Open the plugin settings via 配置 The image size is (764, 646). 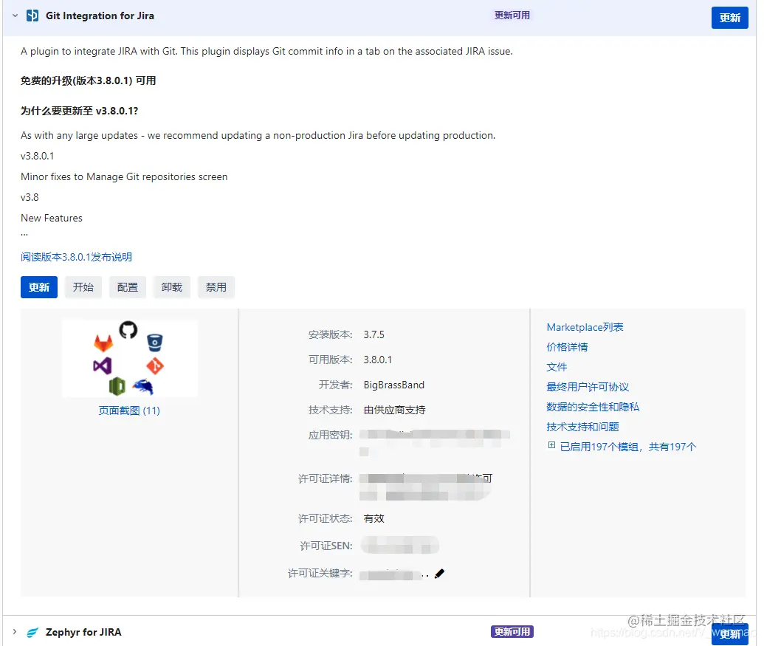coord(127,286)
